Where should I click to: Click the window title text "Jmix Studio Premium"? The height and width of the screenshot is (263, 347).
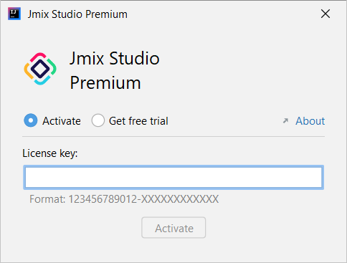pyautogui.click(x=77, y=14)
